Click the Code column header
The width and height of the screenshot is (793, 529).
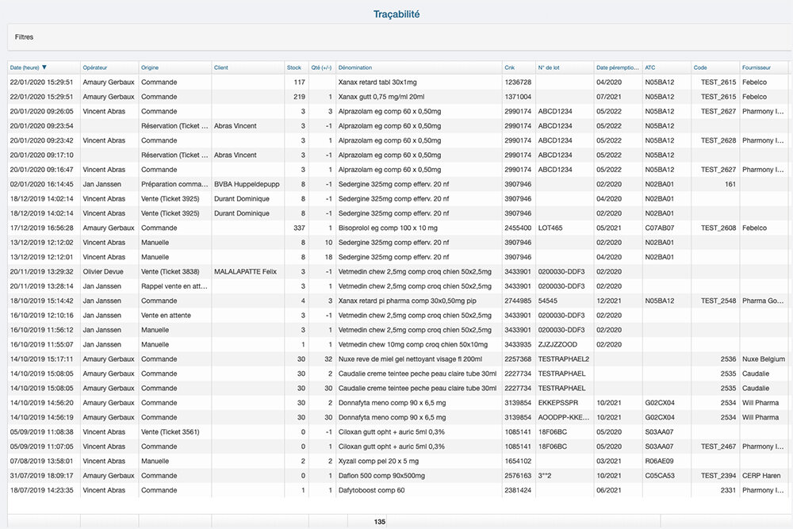(700, 67)
